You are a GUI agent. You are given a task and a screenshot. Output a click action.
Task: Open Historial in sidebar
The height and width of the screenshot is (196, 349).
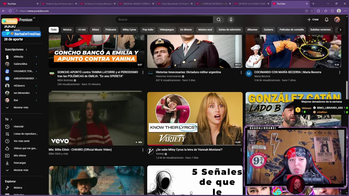coord(21,127)
